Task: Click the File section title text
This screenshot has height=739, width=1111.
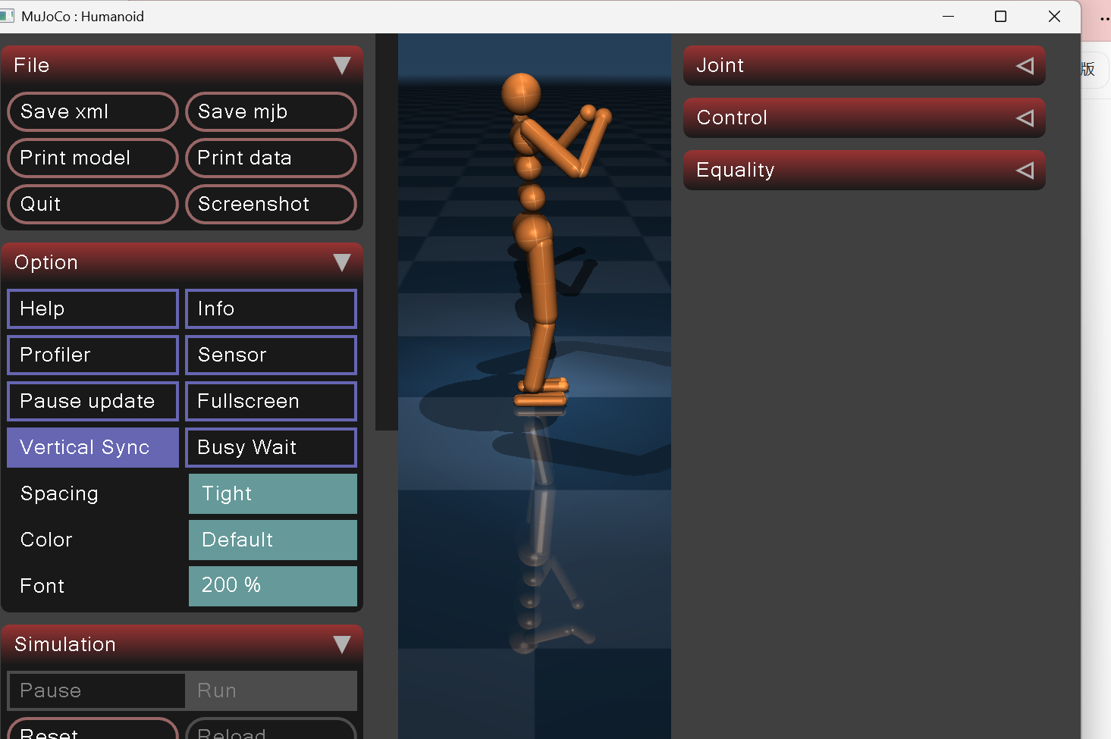Action: tap(32, 66)
